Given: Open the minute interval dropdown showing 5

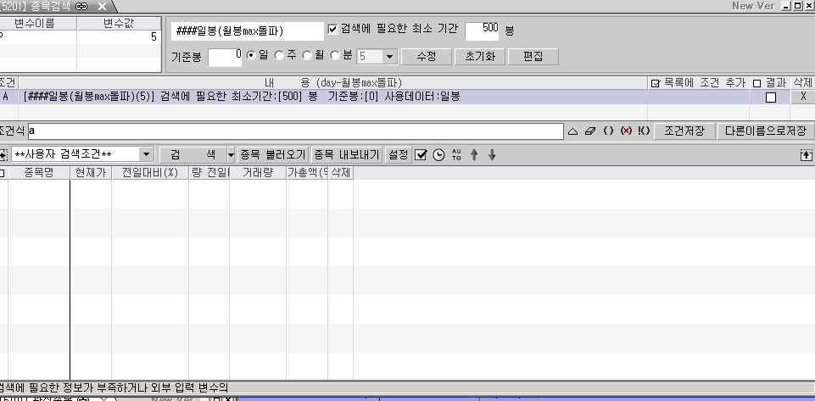Looking at the screenshot, I should (x=389, y=57).
